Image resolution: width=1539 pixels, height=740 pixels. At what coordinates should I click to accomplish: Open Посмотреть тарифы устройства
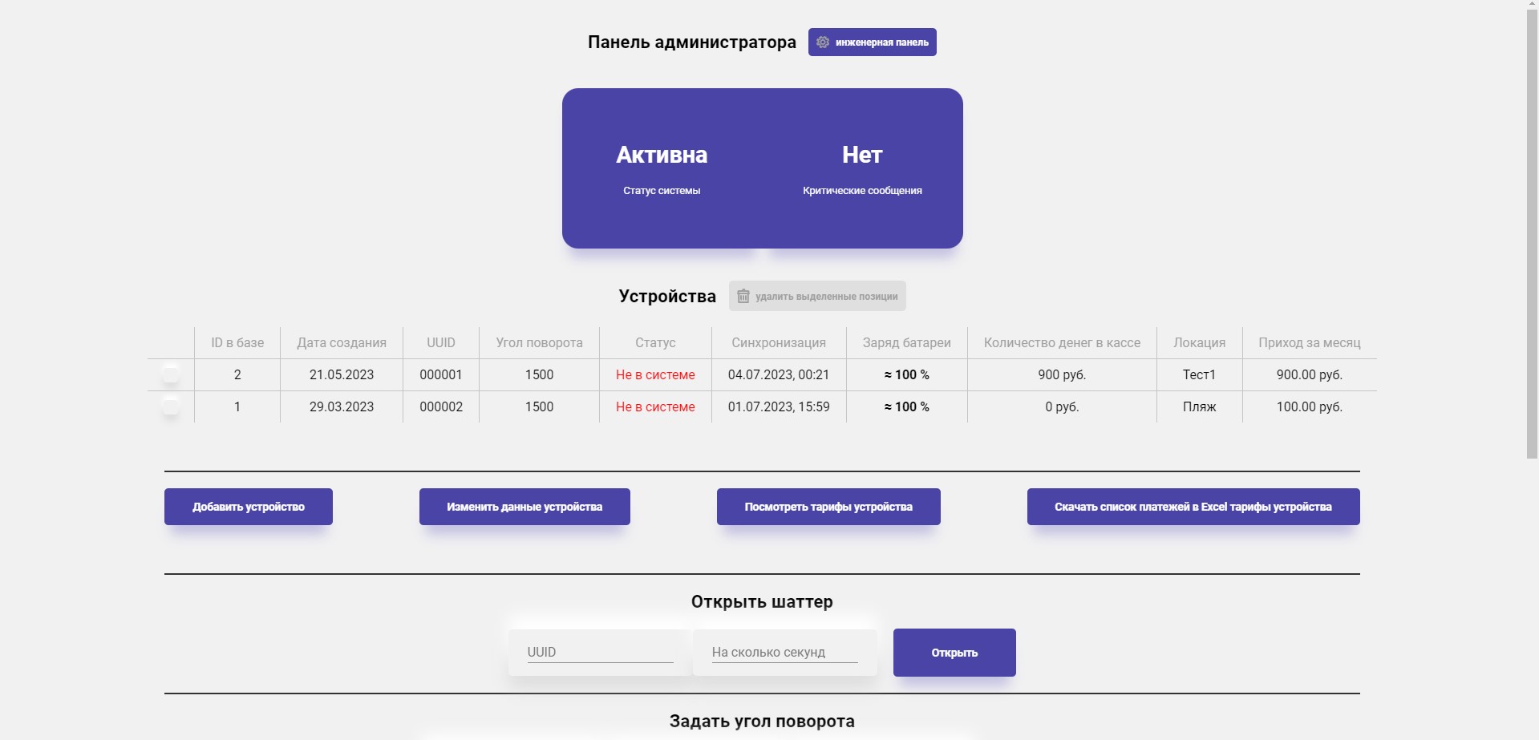coord(828,507)
